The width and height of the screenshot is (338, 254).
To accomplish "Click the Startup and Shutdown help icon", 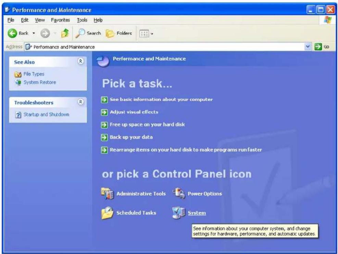I will 18,115.
